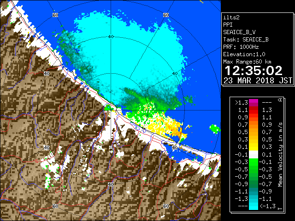Viewport: 295px width, 221px height.
Task: Click the radar site name 'ilts2'
Action: click(231, 17)
